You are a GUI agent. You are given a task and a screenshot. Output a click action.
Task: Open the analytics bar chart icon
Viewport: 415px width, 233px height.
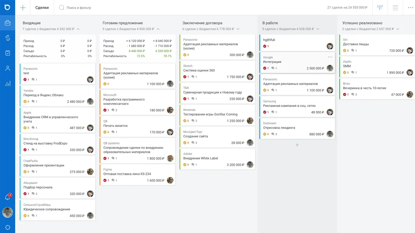(7, 84)
